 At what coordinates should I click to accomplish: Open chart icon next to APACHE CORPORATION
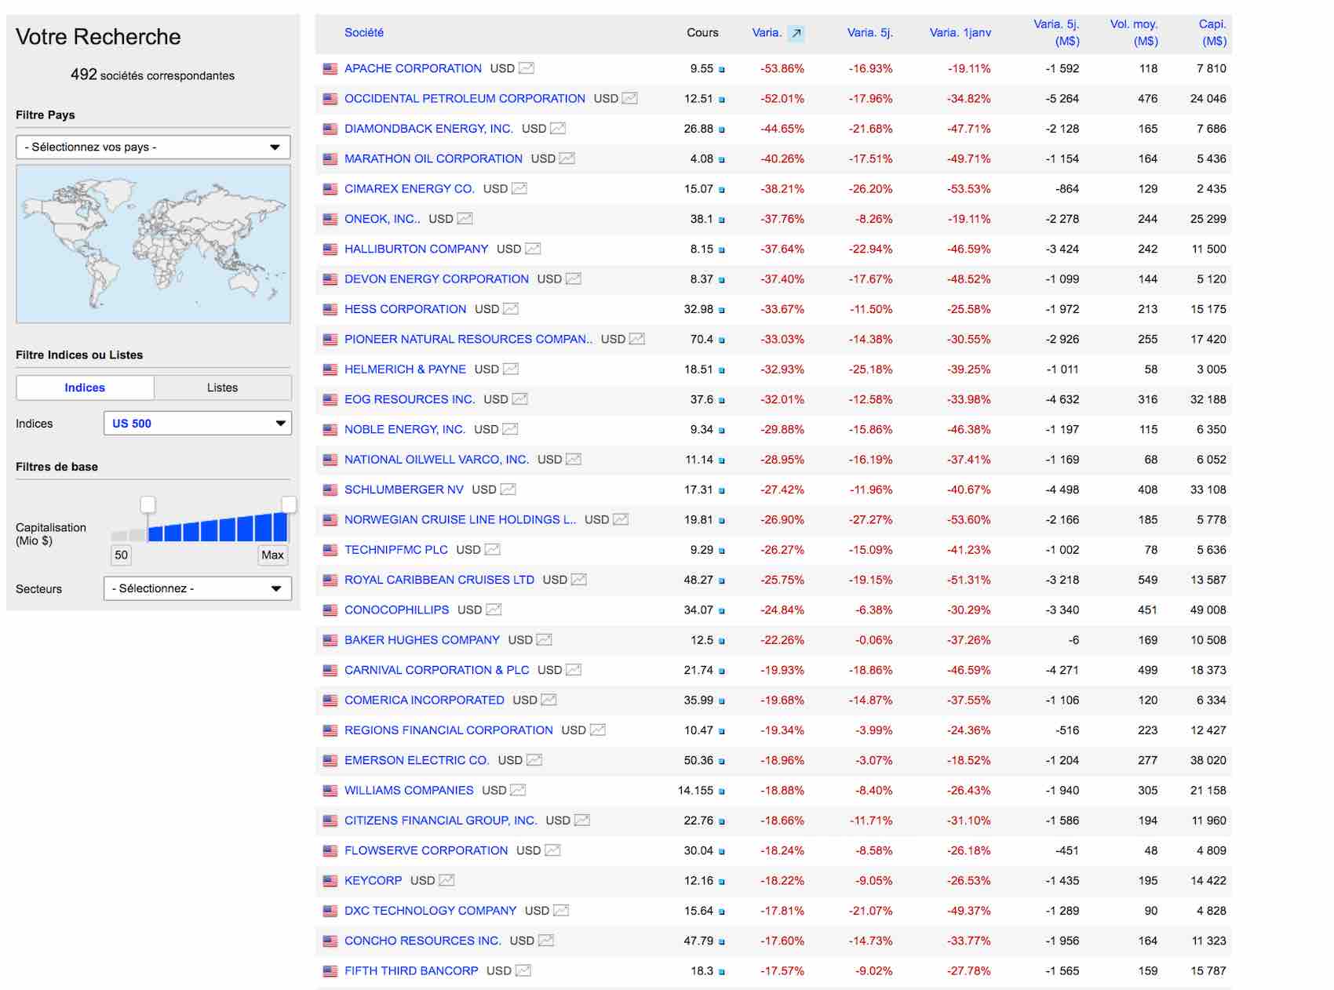point(527,68)
